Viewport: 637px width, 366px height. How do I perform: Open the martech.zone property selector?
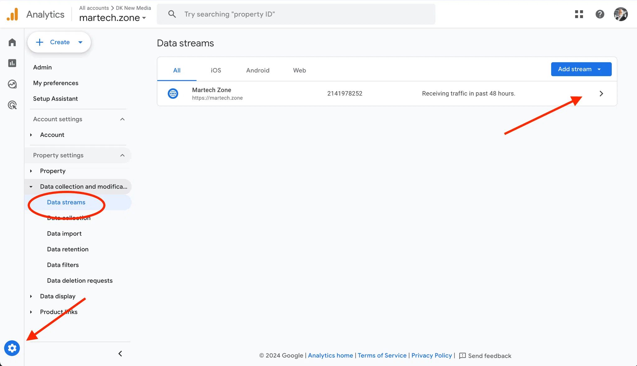tap(113, 18)
